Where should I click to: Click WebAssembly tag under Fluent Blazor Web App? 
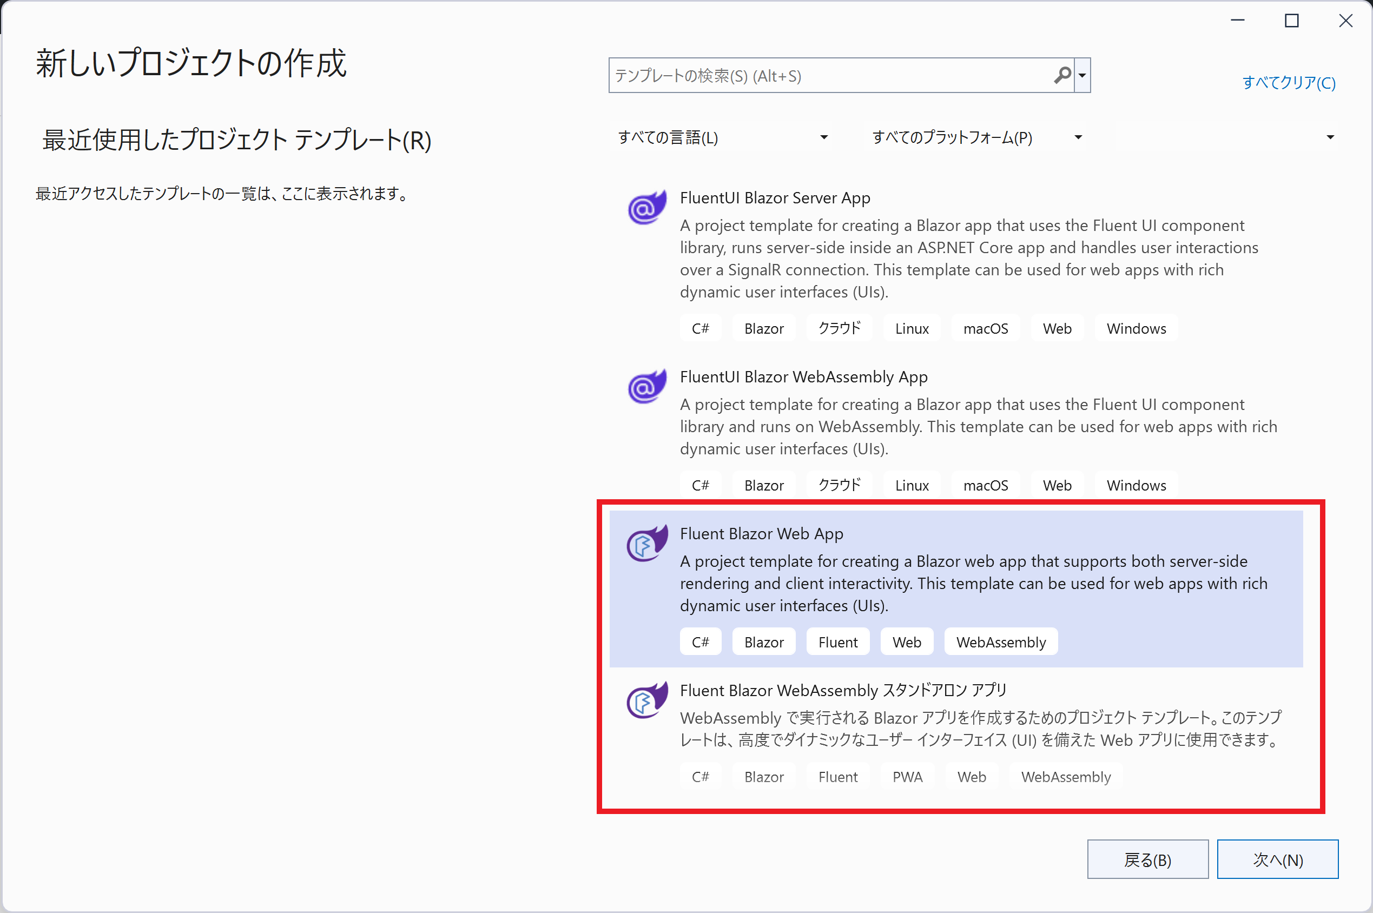pyautogui.click(x=1001, y=641)
